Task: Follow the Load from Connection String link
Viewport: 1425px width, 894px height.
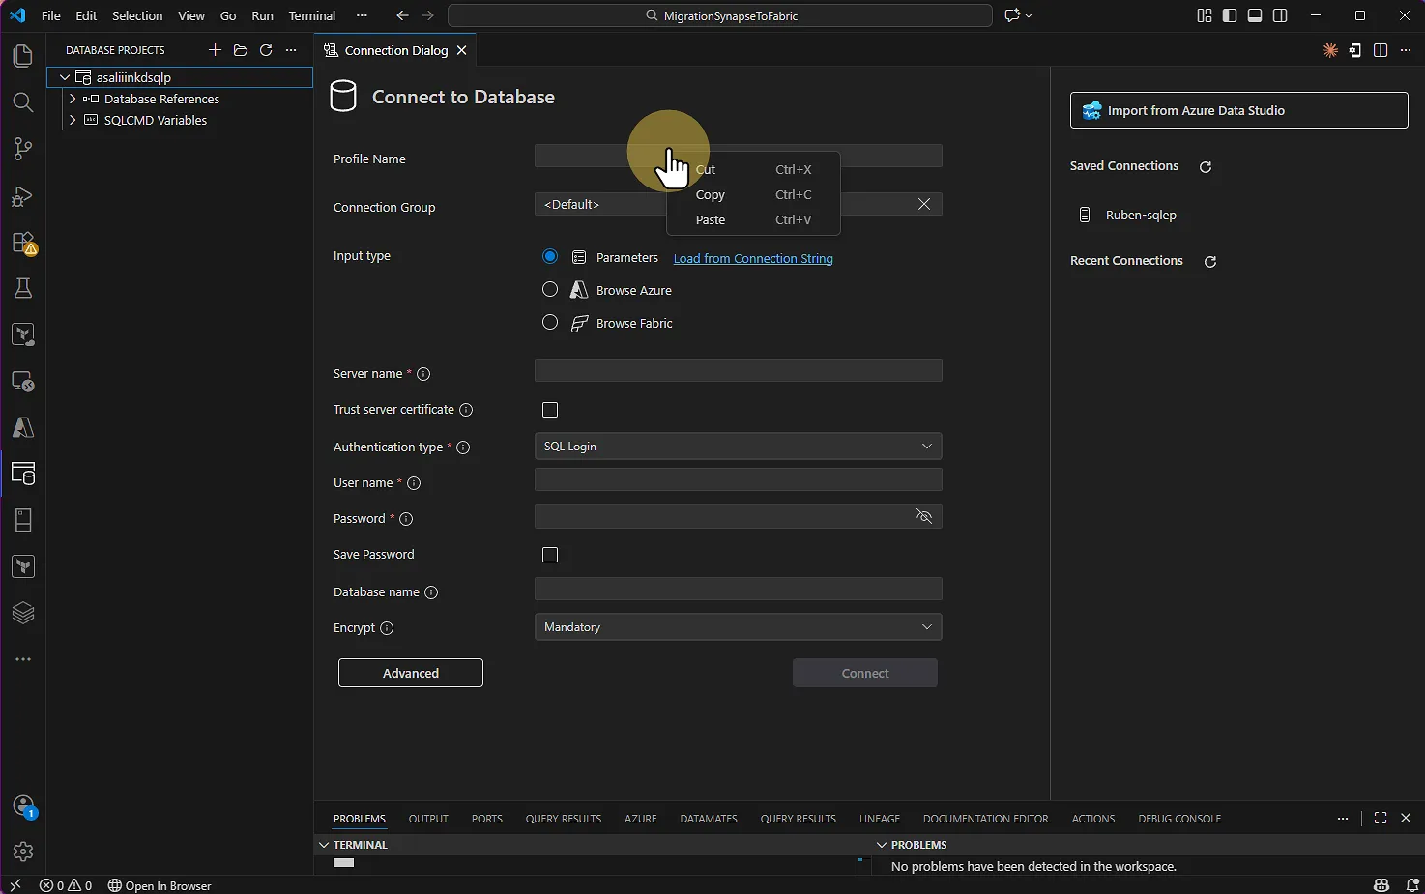Action: 753,258
